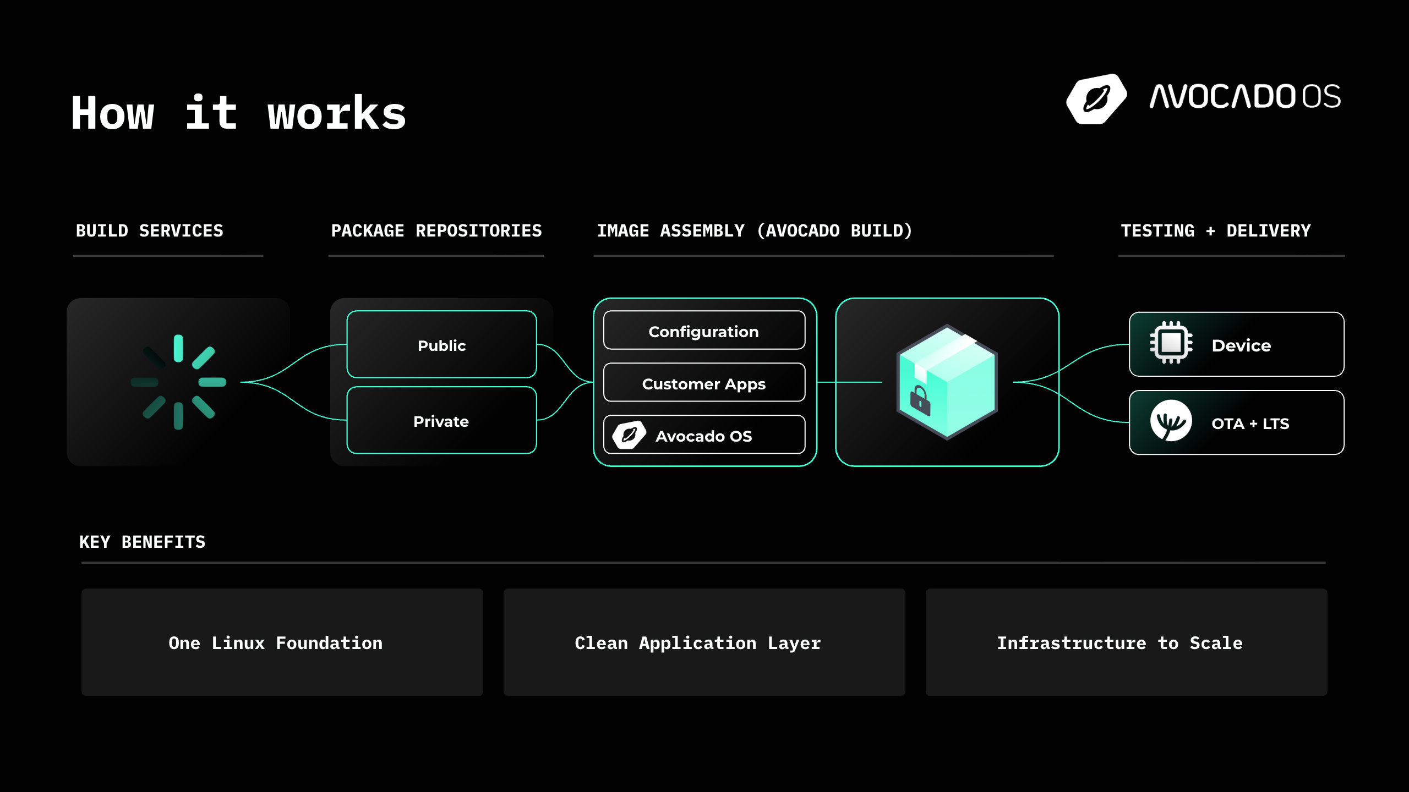Click the OTA + LTS sprout icon
Screen dimensions: 1409x792
tap(1171, 421)
